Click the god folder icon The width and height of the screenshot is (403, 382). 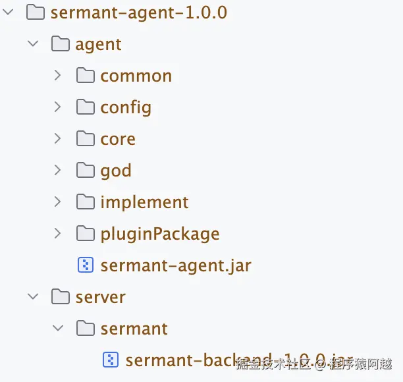coord(86,171)
